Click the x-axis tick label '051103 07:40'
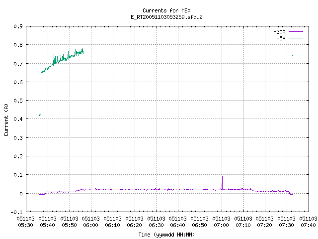The width and height of the screenshot is (318, 239). (x=308, y=222)
